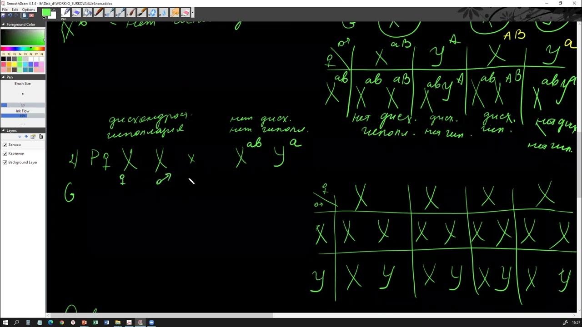Choose the water-drop tool icon
The height and width of the screenshot is (327, 582).
click(x=164, y=12)
